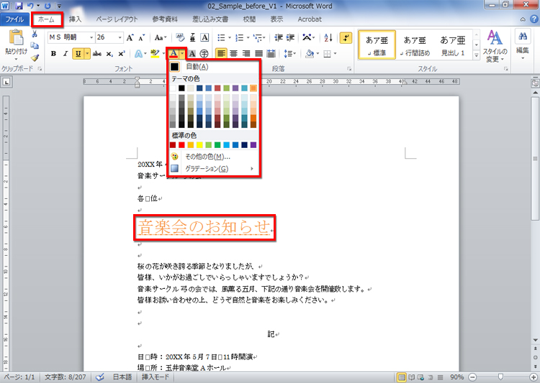
Task: Apply the 標準 style
Action: (377, 45)
